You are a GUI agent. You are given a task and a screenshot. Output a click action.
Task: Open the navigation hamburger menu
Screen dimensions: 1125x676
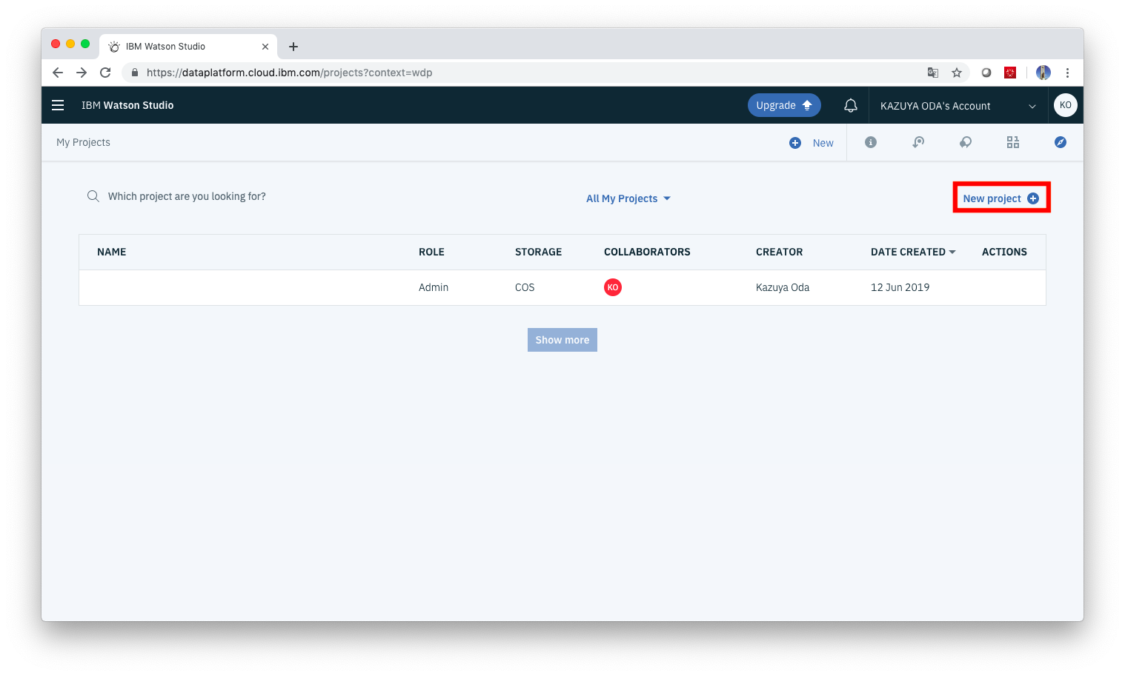click(x=58, y=104)
